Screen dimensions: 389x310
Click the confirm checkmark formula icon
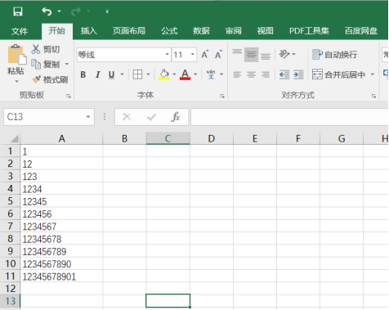(151, 117)
